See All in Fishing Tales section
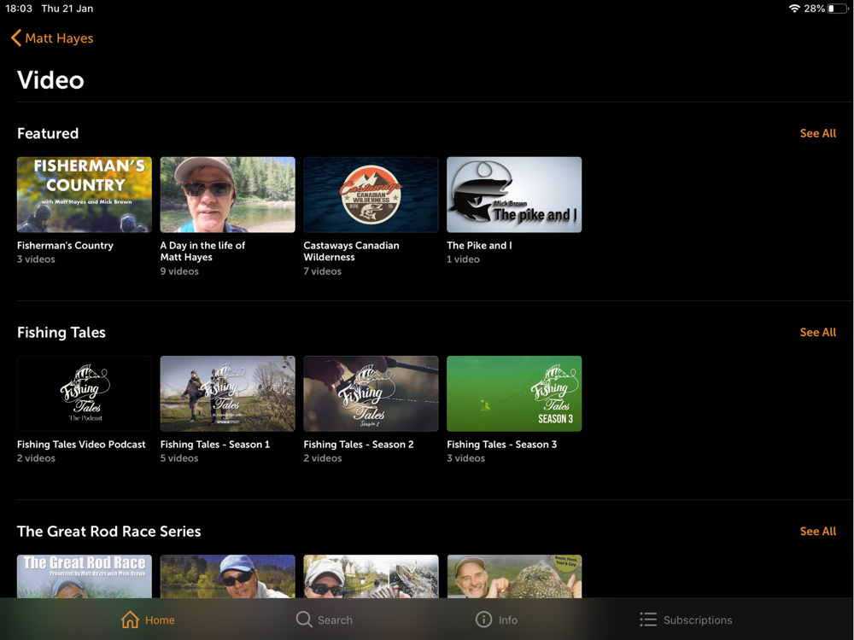The height and width of the screenshot is (640, 854). point(817,333)
